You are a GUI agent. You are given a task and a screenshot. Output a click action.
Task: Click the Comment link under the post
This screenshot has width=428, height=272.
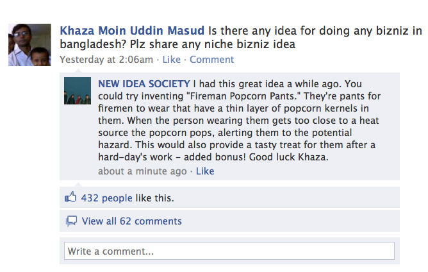(x=211, y=60)
